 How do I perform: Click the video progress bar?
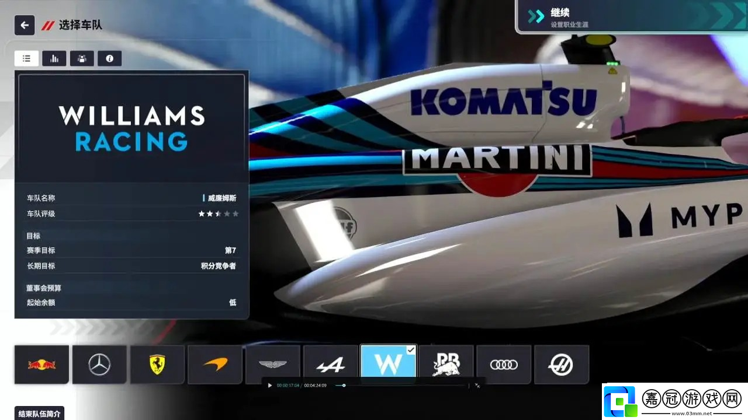point(401,386)
